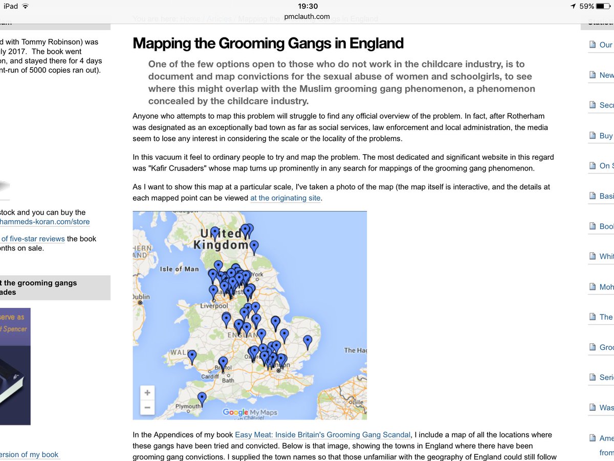Tap the pmclauth.com address field
The image size is (614, 461).
coord(307,16)
